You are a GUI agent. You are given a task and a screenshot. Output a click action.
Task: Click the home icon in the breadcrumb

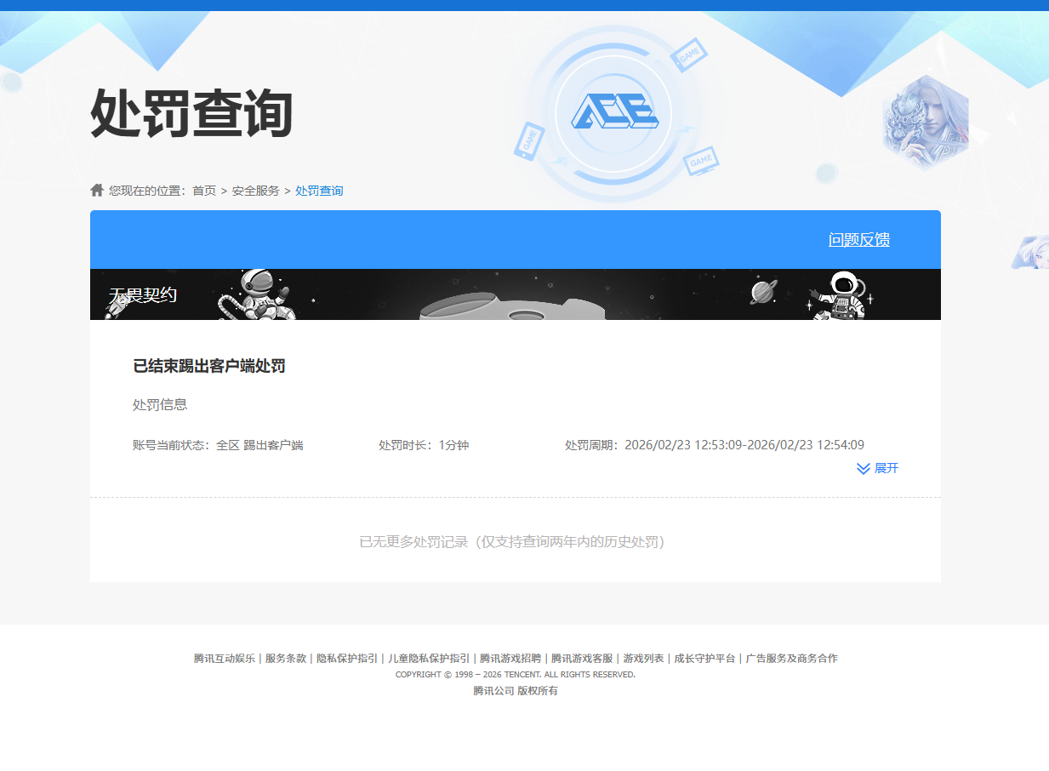point(96,189)
